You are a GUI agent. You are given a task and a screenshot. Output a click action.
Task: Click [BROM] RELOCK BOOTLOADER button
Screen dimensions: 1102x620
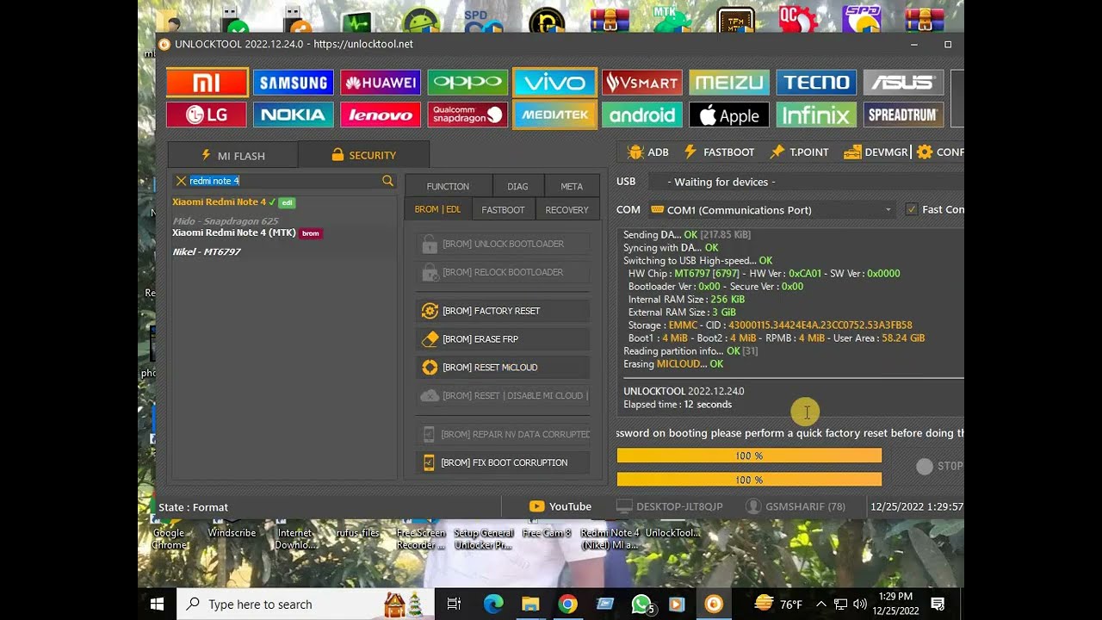pos(504,272)
